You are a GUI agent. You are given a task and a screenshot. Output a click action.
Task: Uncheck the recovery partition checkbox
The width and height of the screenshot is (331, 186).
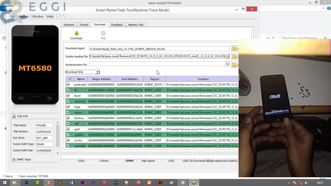click(68, 101)
